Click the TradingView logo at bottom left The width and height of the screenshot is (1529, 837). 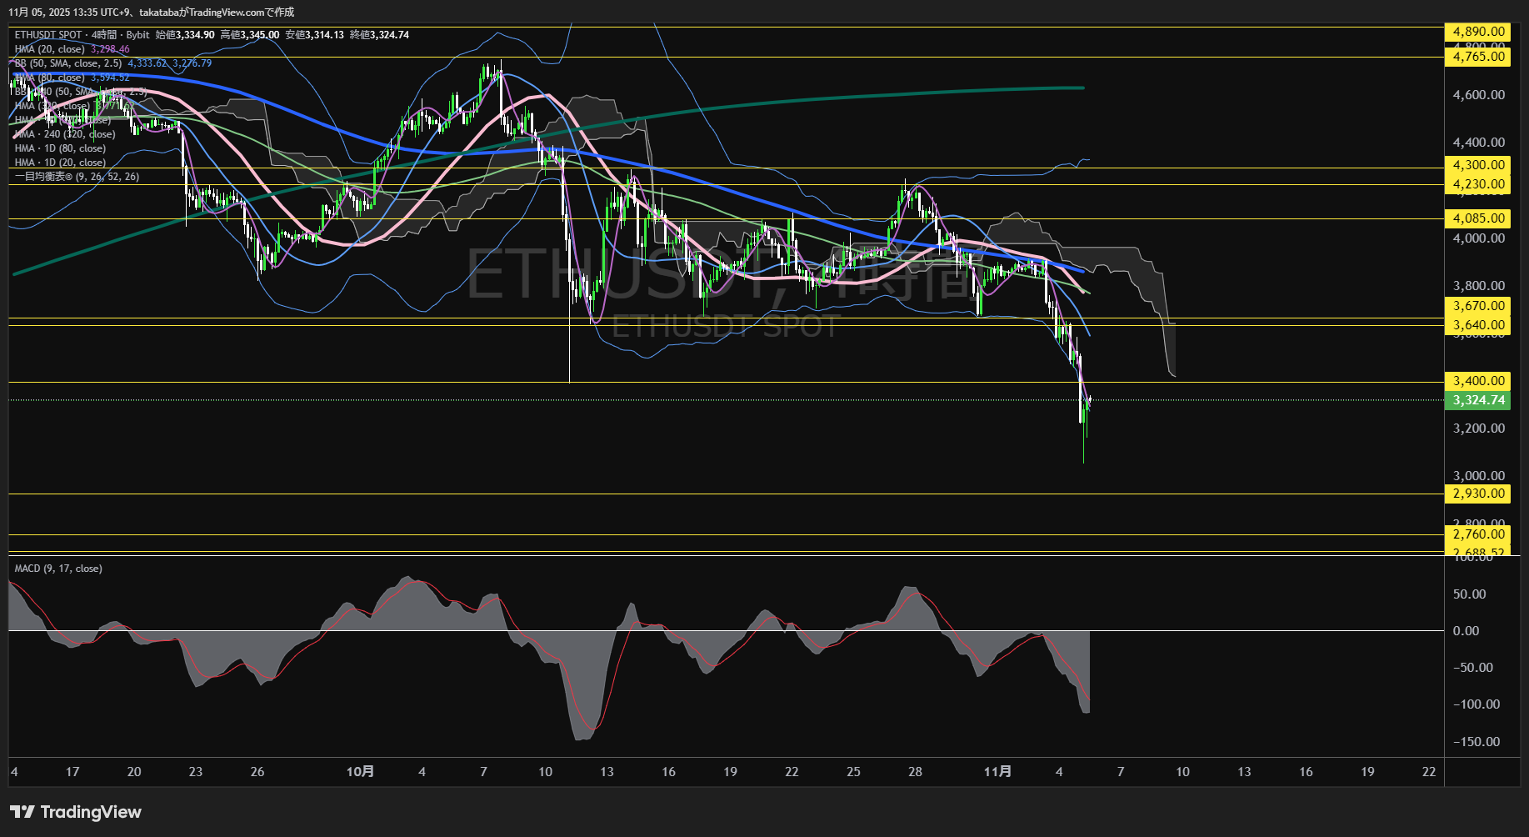point(76,812)
